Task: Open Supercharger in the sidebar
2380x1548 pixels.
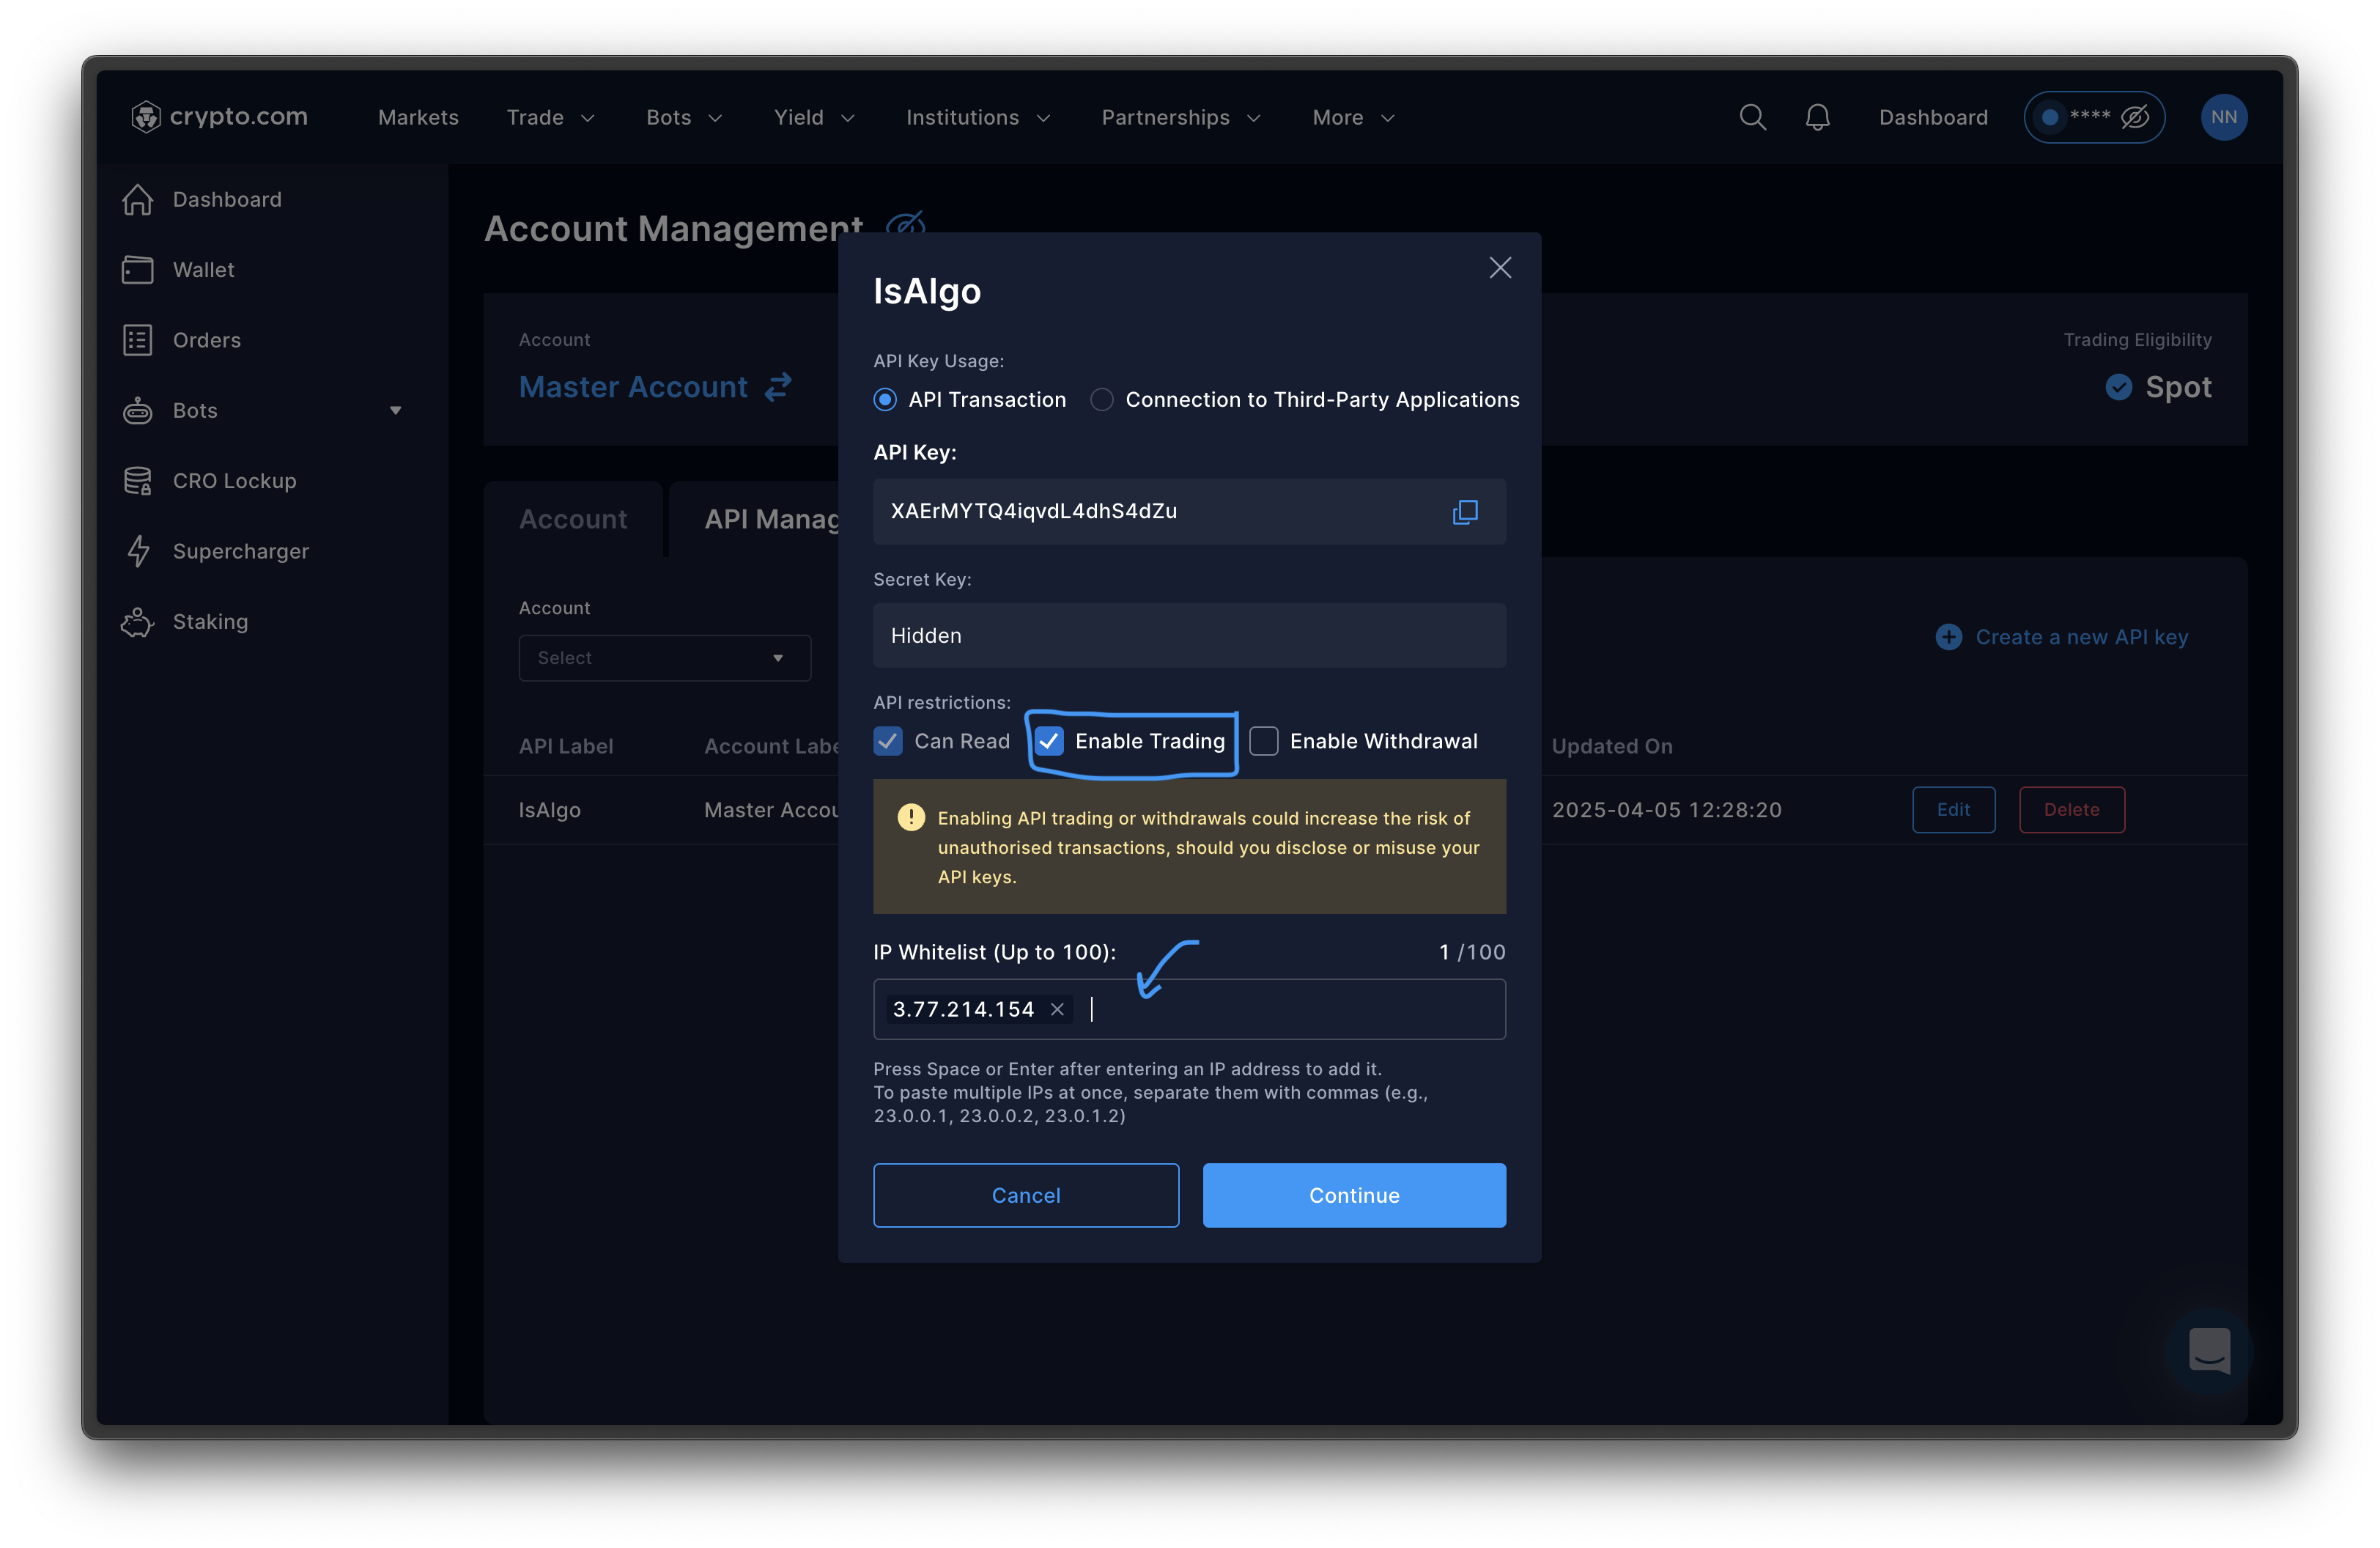Action: [241, 551]
